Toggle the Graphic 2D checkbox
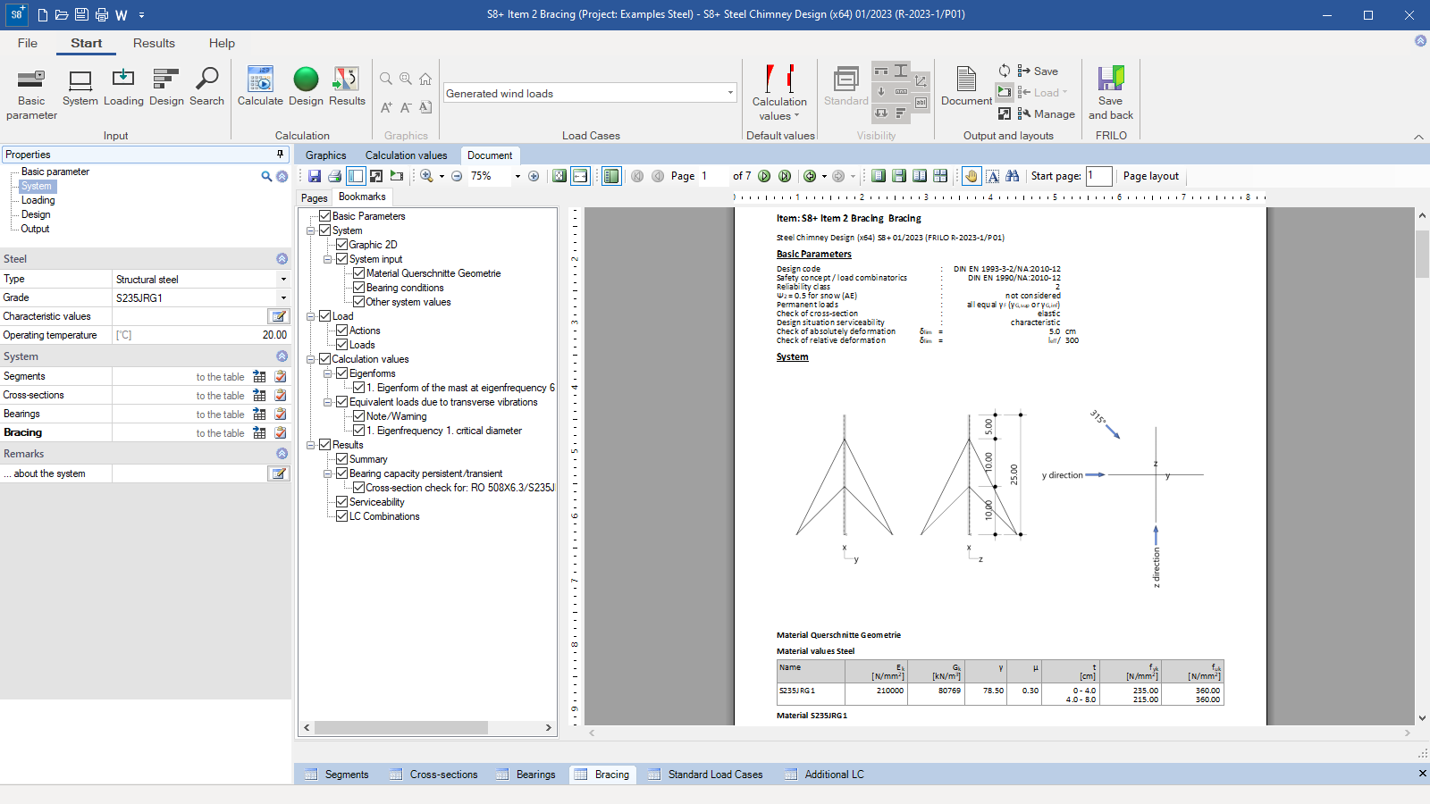The width and height of the screenshot is (1430, 804). [x=341, y=245]
